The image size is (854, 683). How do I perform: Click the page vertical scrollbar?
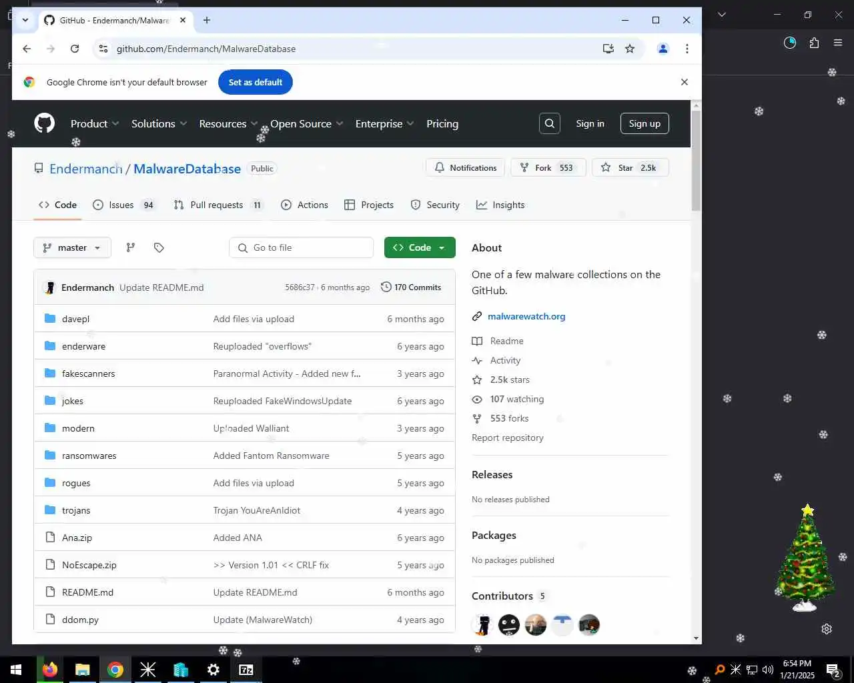tap(696, 160)
